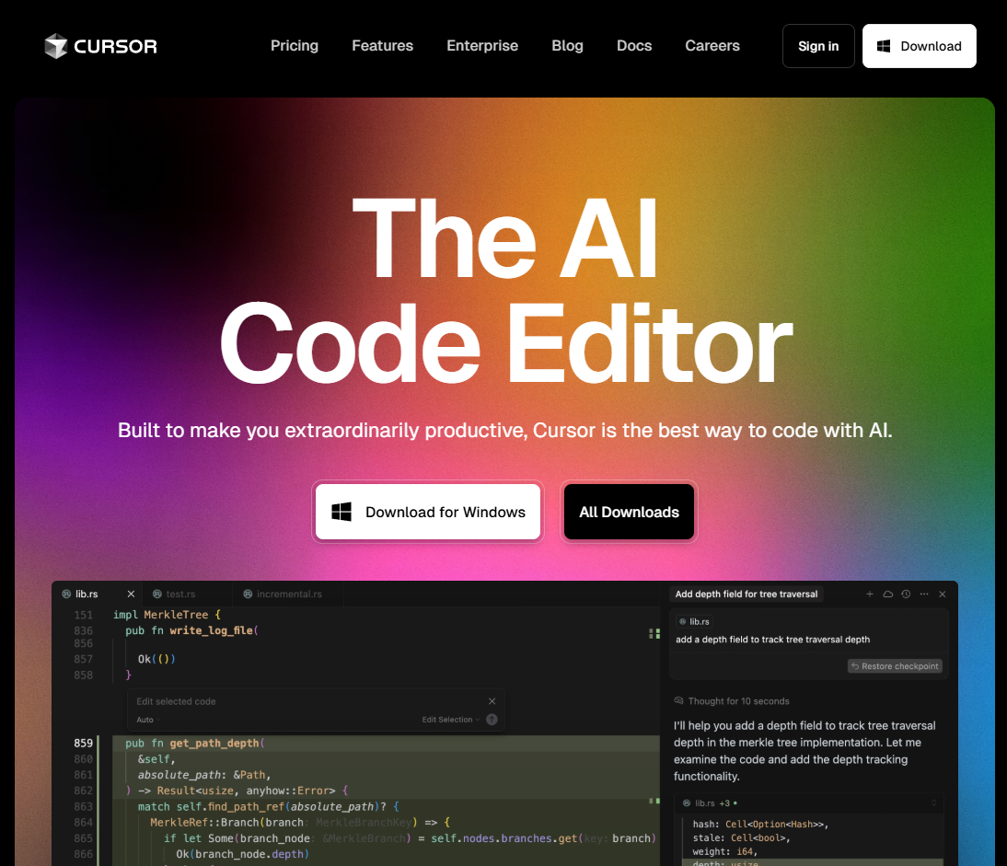
Task: Open the Features page
Action: pos(382,46)
